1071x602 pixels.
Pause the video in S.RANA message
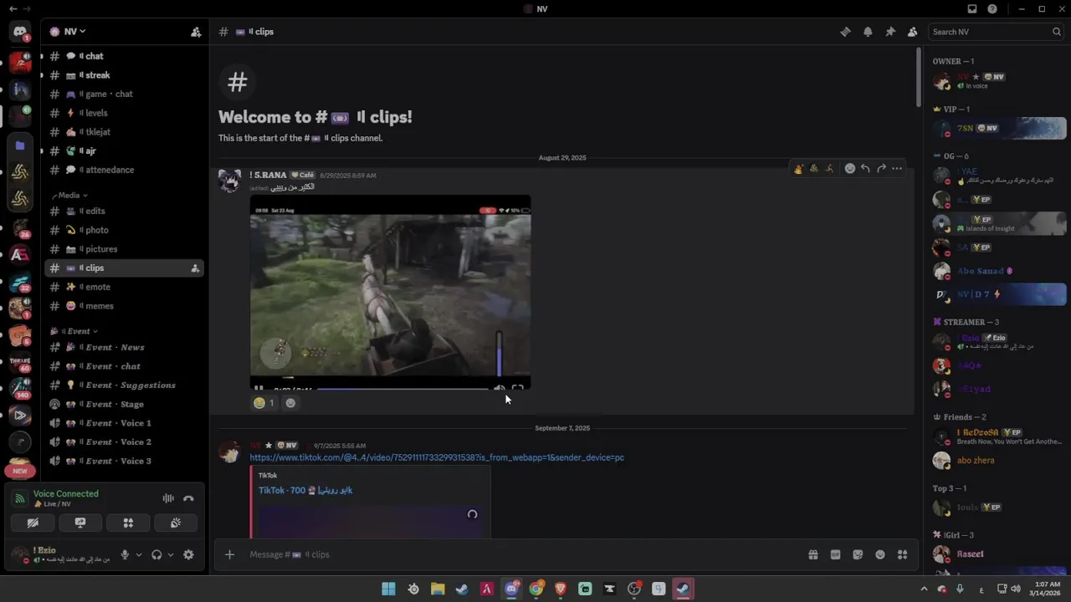coord(259,388)
